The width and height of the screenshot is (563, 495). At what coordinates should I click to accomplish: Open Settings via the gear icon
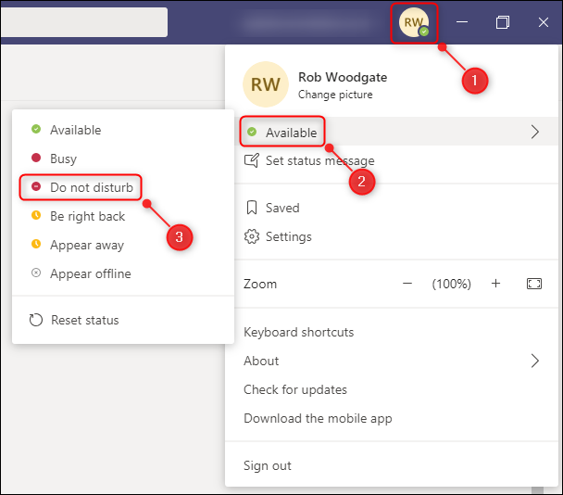(251, 237)
